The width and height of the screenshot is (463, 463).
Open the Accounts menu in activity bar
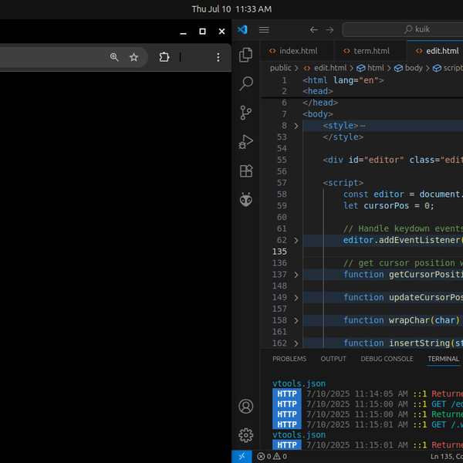point(245,407)
